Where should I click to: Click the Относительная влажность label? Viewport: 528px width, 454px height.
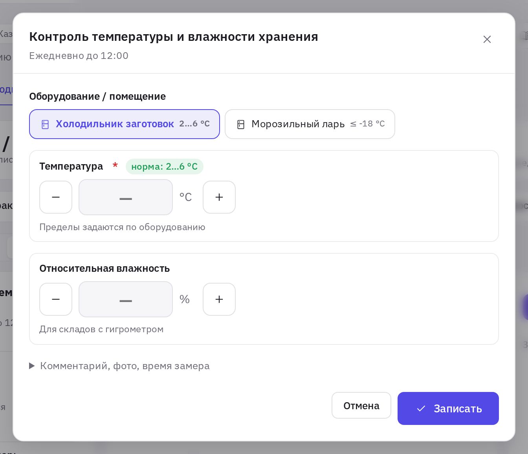tap(104, 268)
